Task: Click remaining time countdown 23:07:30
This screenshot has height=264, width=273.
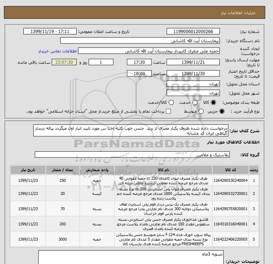Action: pos(64,62)
